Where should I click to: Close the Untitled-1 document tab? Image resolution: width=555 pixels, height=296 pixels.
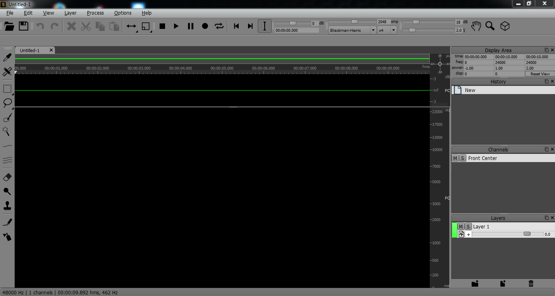pos(51,50)
